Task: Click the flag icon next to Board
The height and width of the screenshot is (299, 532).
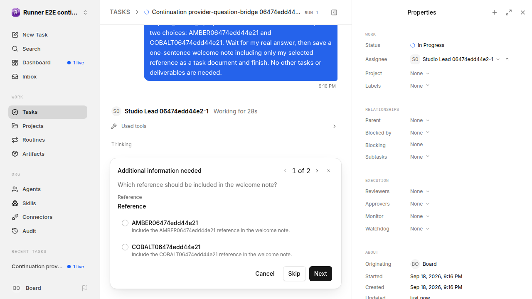Action: (85, 288)
